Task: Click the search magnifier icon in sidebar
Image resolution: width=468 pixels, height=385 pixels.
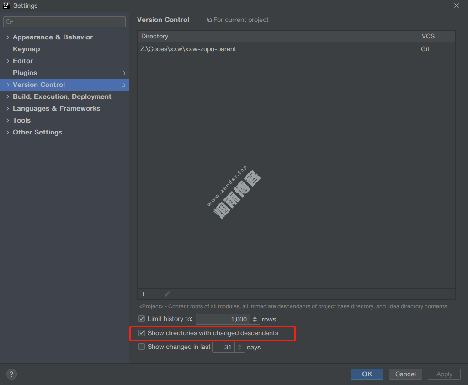Action: coord(9,22)
